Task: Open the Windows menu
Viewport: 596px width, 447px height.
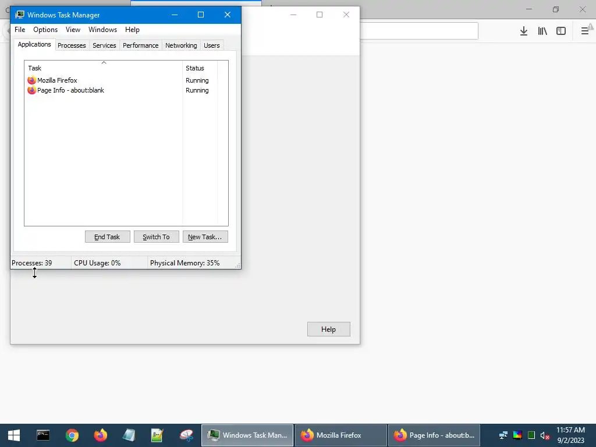Action: click(102, 30)
